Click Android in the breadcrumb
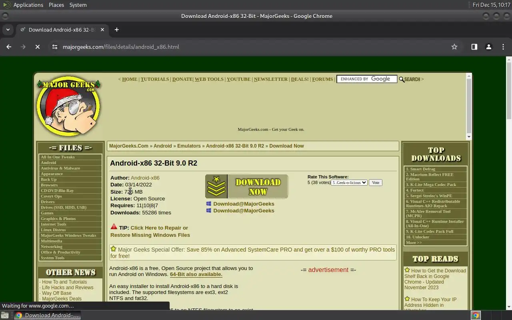The image size is (512, 320). click(x=163, y=146)
